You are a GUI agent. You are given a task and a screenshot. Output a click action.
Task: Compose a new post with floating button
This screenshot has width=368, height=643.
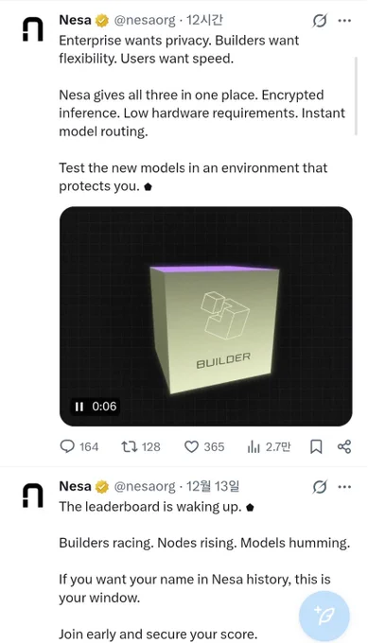[324, 616]
